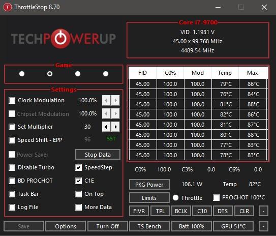Open the Options dialog
Image resolution: width=276 pixels, height=236 pixels.
66,226
